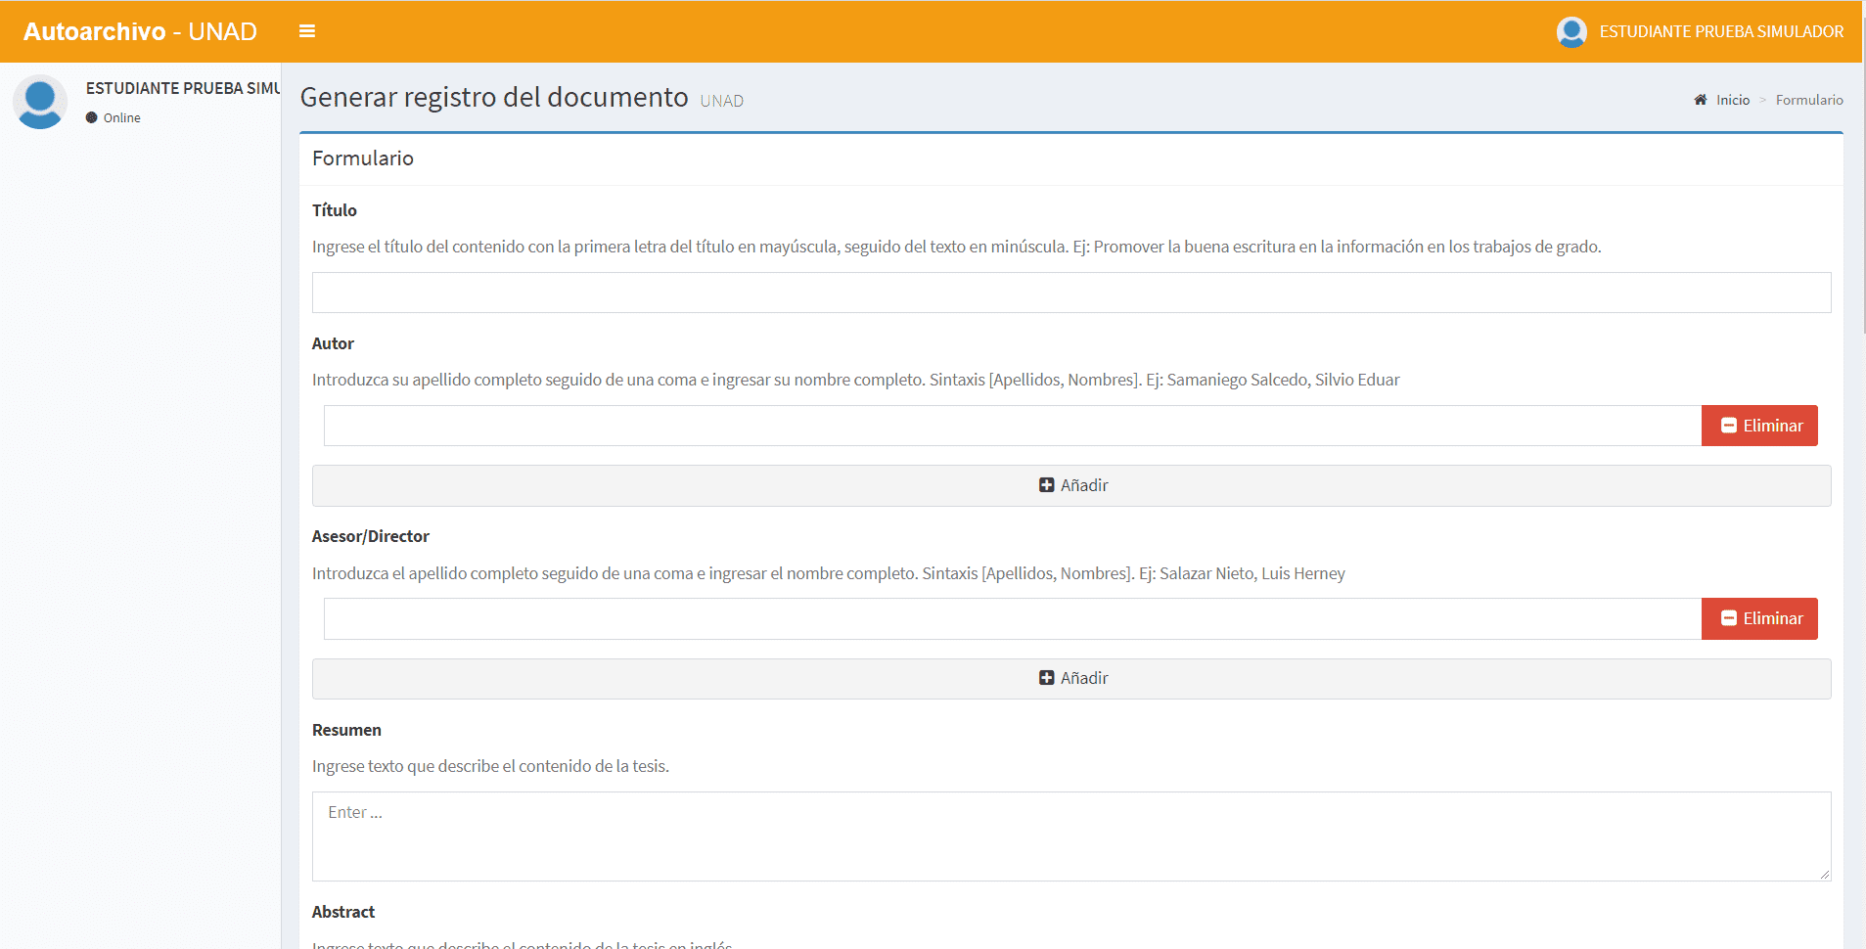Image resolution: width=1866 pixels, height=949 pixels.
Task: Toggle the sidebar hamburger menu icon
Action: pos(306,31)
